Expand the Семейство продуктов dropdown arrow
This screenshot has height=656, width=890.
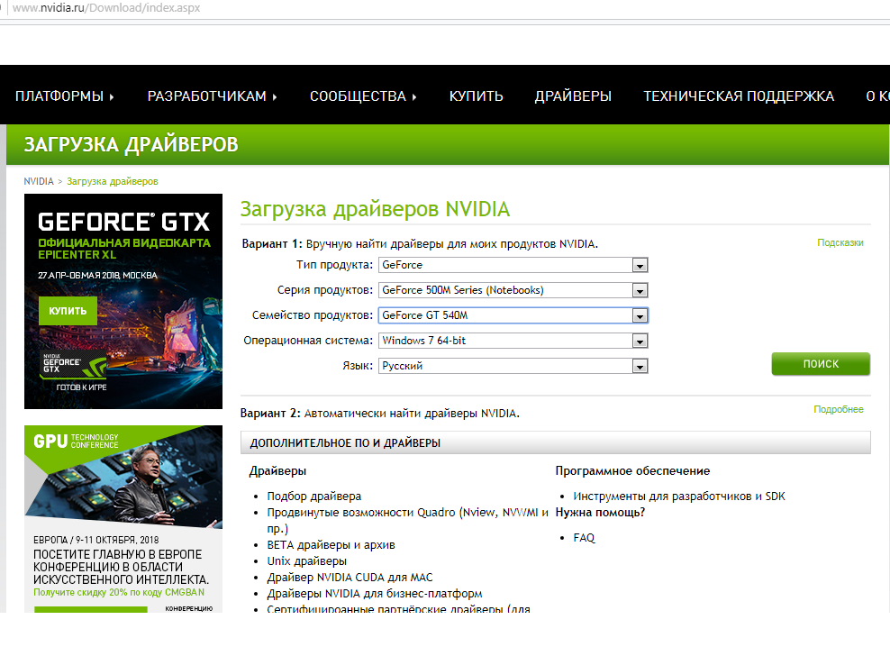point(640,315)
